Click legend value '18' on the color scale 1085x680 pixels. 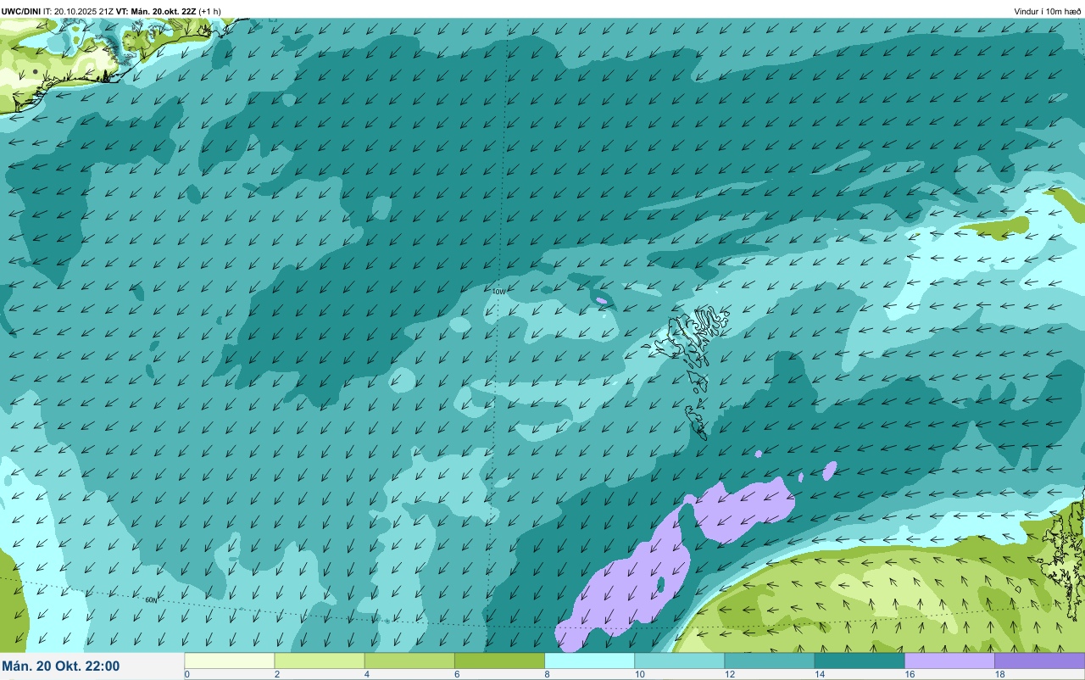[x=999, y=674]
